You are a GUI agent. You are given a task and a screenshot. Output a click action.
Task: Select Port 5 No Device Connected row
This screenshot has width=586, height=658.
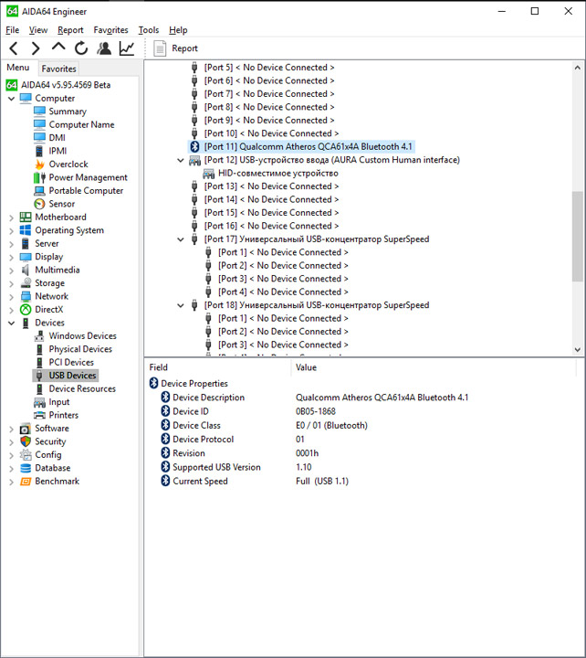tap(268, 68)
